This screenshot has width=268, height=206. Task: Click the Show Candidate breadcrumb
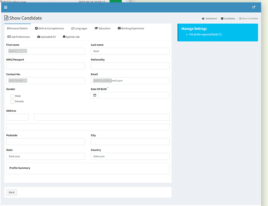tap(248, 18)
